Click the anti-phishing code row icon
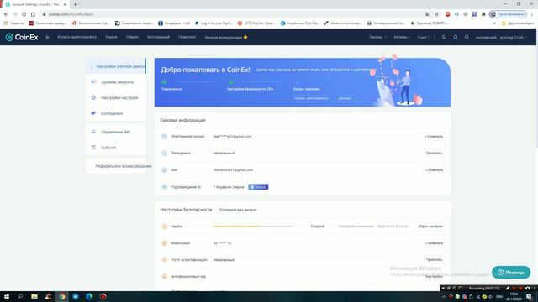 [x=165, y=276]
